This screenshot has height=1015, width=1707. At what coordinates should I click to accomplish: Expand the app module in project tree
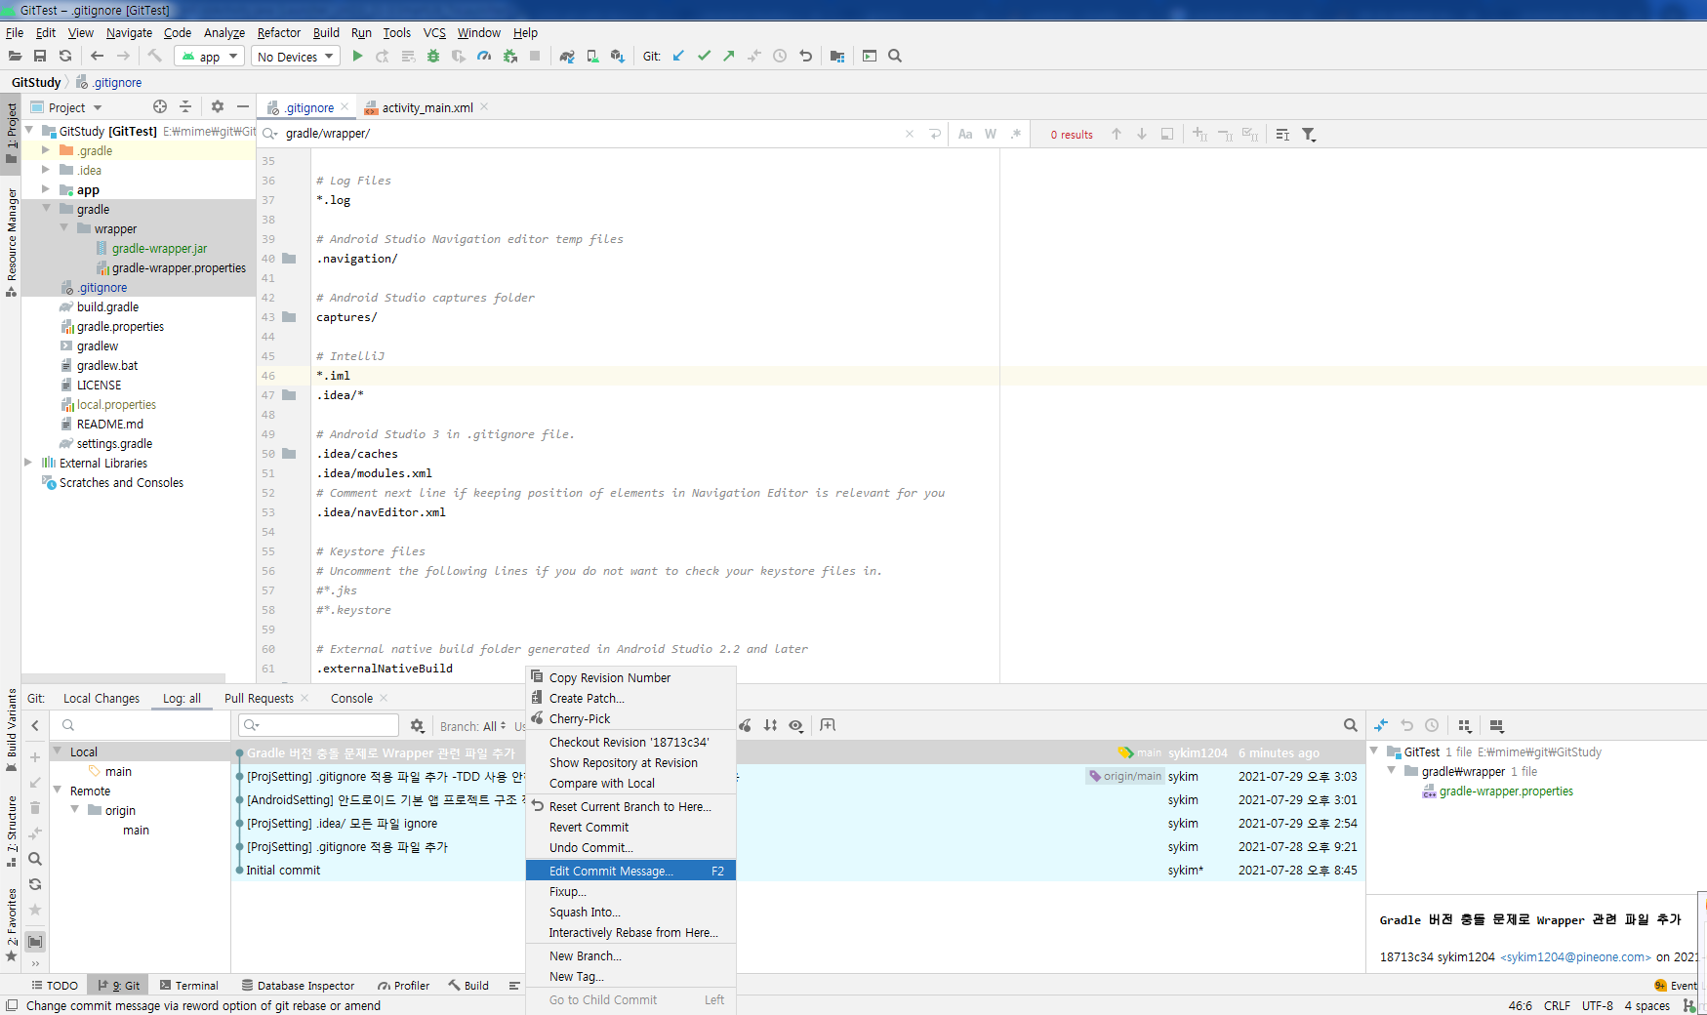tap(46, 189)
